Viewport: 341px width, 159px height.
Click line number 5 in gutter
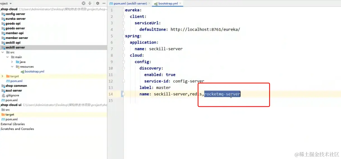pyautogui.click(x=112, y=36)
